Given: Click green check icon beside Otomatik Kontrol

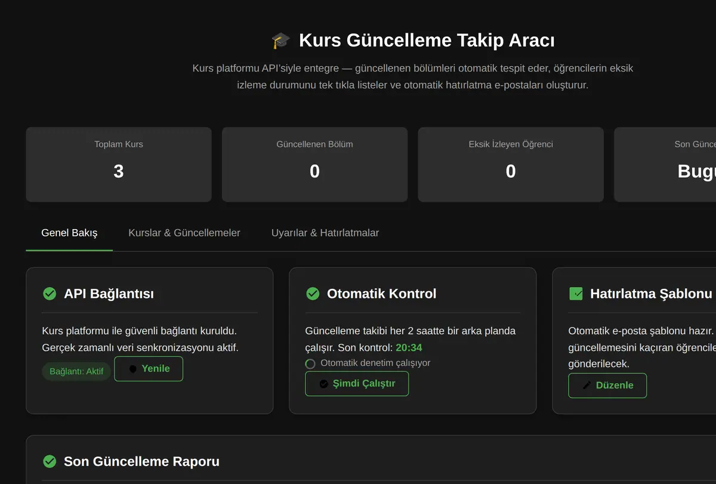Looking at the screenshot, I should (x=313, y=294).
